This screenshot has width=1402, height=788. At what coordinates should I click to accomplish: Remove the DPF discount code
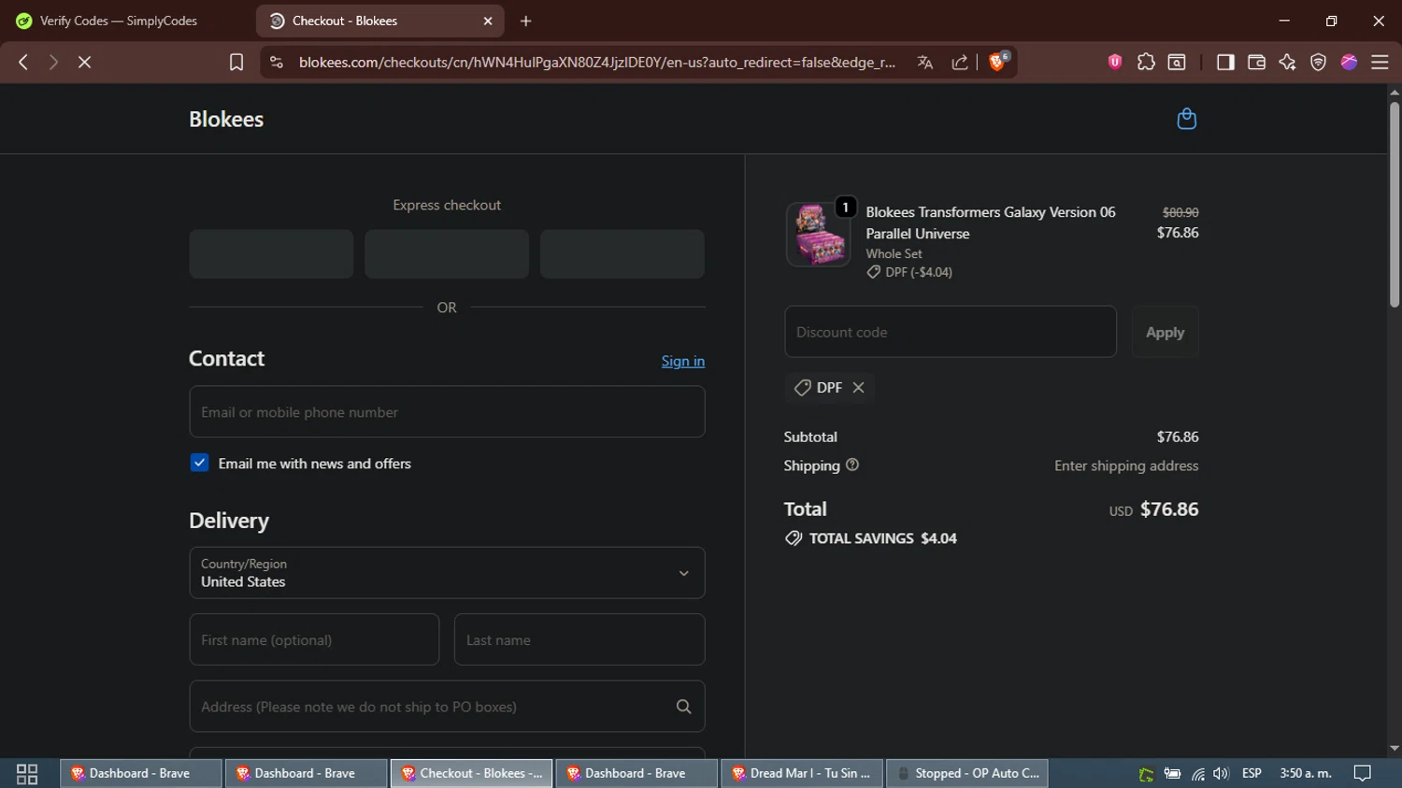858,387
